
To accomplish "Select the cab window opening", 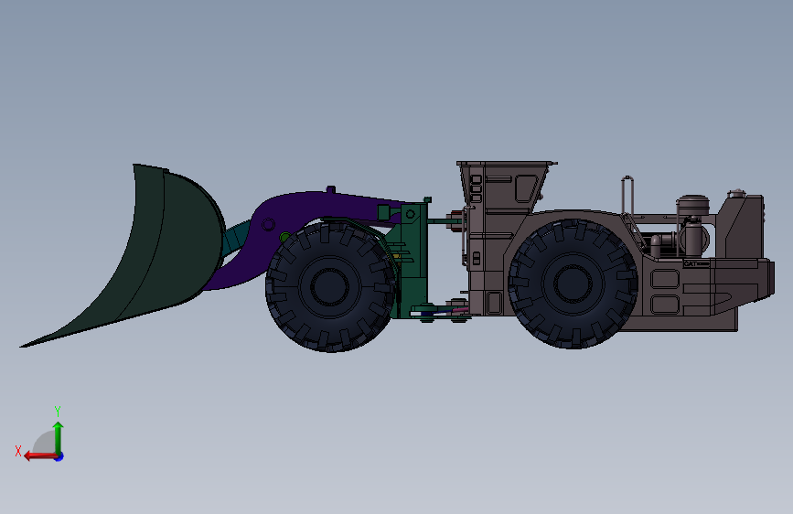I will pyautogui.click(x=526, y=188).
